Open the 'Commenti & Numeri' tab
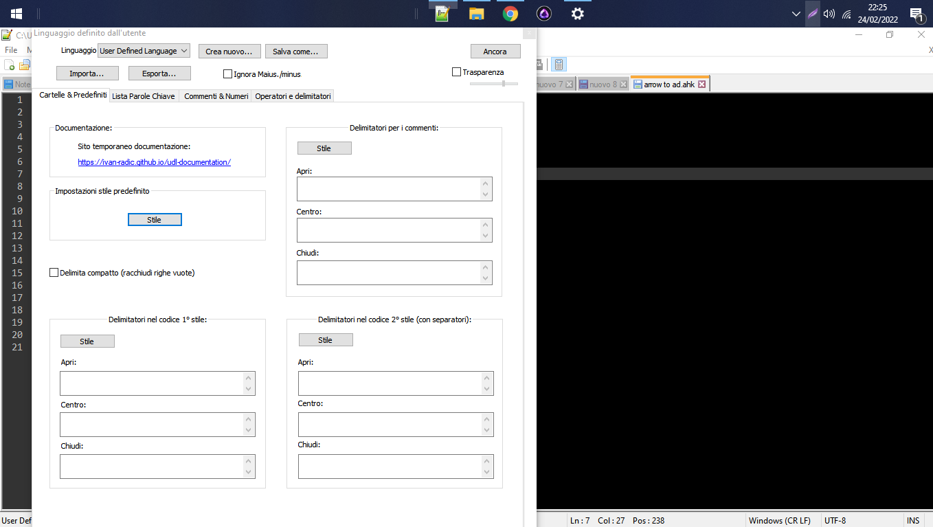The width and height of the screenshot is (933, 527). [x=216, y=96]
